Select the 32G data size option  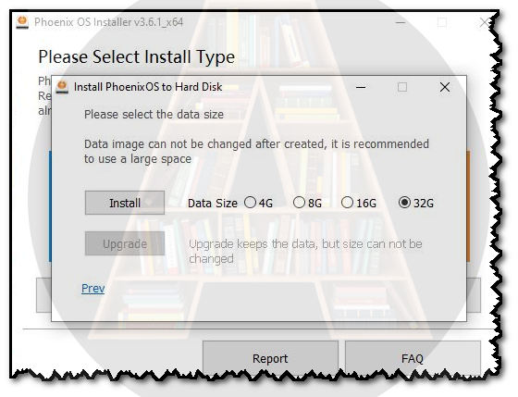(x=416, y=203)
